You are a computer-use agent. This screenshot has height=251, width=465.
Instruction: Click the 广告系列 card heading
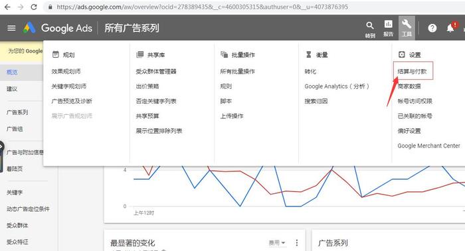coord(333,243)
